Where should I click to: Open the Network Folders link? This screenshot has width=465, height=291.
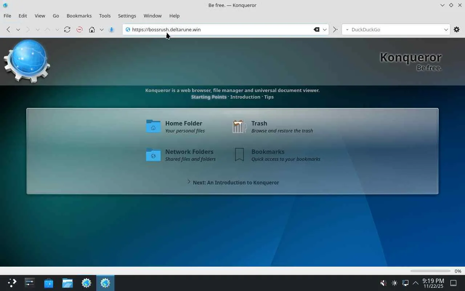[x=189, y=152]
